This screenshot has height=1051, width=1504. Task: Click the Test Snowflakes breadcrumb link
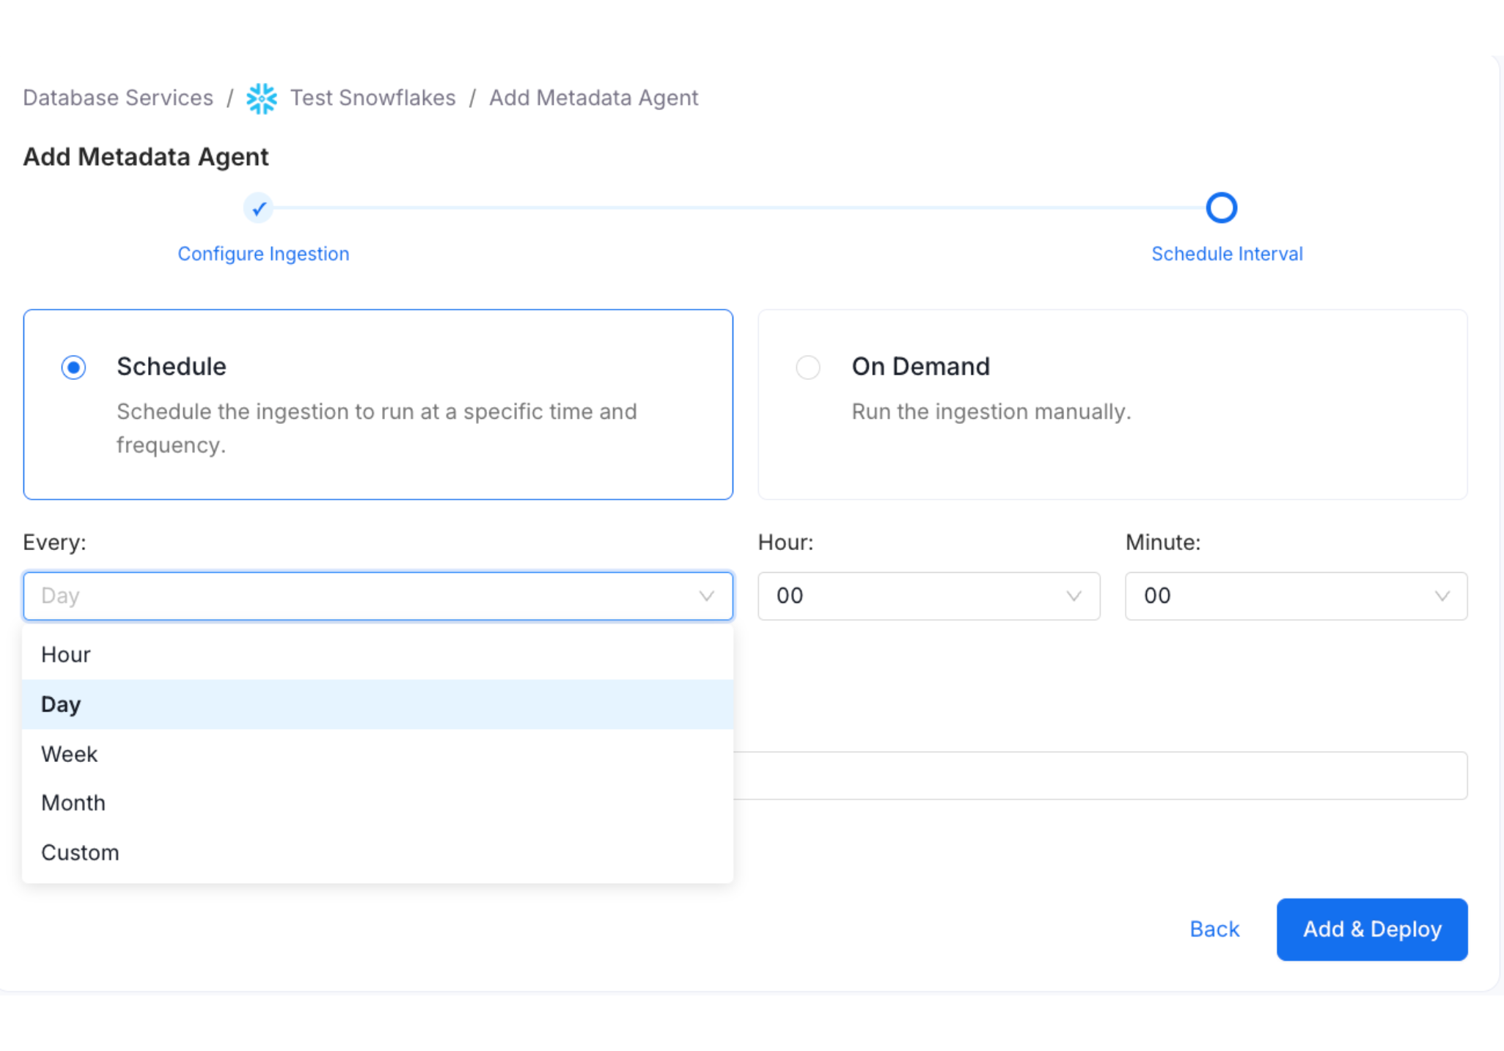coord(373,98)
